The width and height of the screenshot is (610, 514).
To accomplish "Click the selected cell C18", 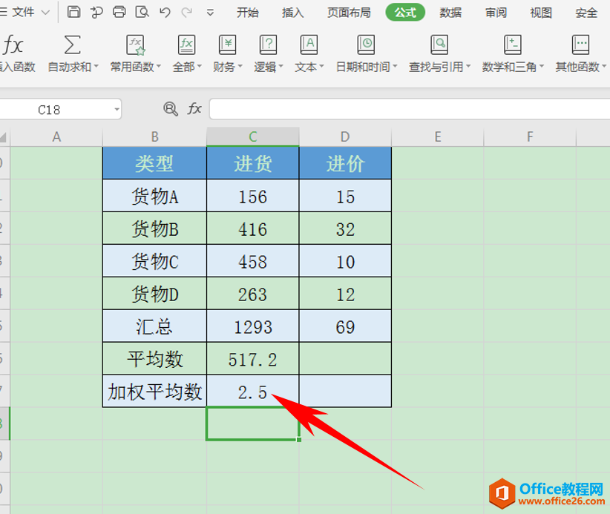I will (253, 424).
